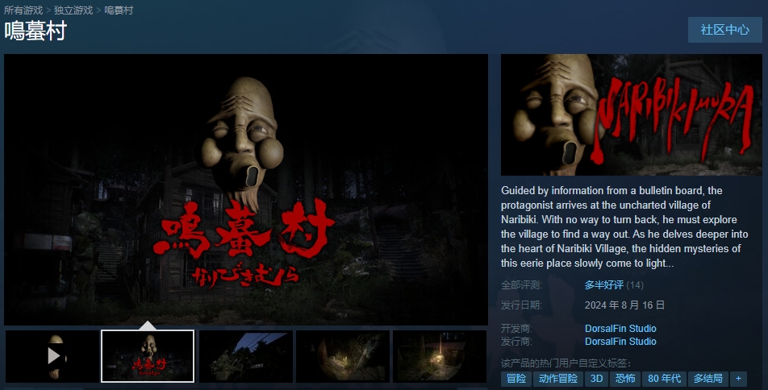This screenshot has height=390, width=768.
Task: Open the 独立游戏 breadcrumb link
Action: coord(73,10)
